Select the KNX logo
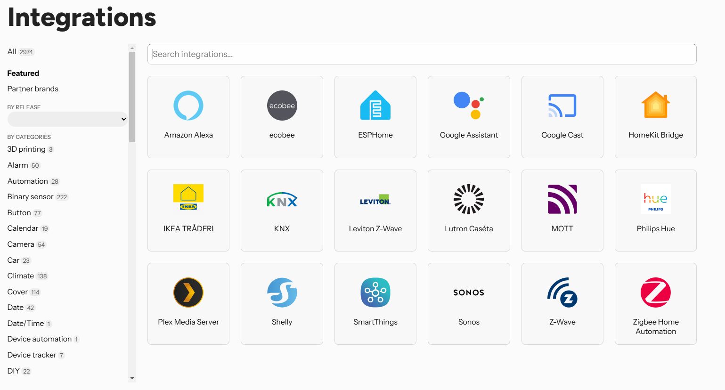The width and height of the screenshot is (725, 390). (282, 200)
